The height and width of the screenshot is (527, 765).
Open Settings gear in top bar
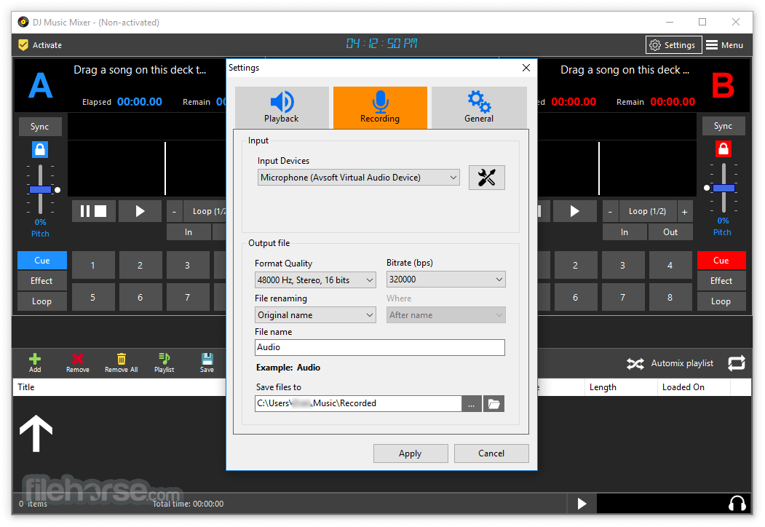point(673,45)
